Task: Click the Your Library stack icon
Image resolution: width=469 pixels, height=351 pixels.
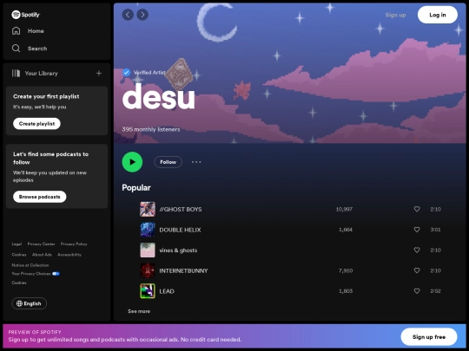Action: [16, 73]
